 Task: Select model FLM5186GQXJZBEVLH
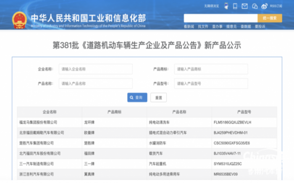point(233,122)
